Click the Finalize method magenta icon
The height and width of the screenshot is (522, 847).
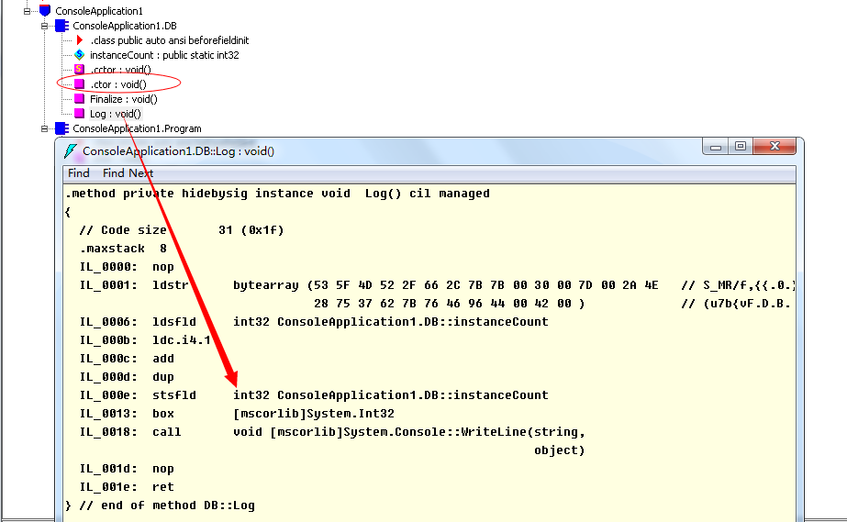point(80,98)
